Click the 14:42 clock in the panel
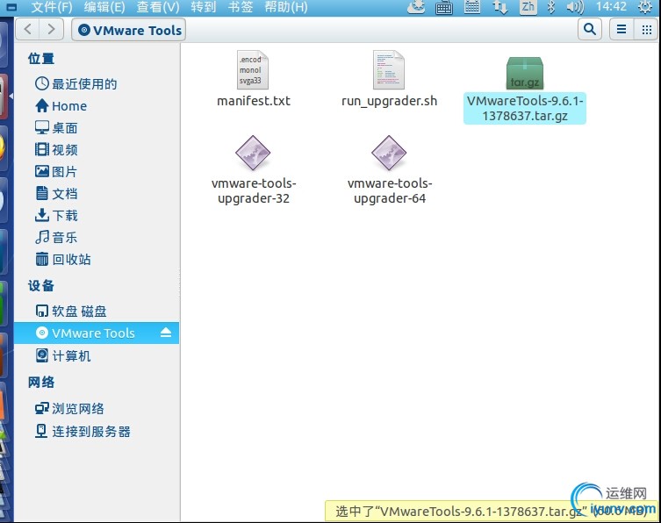The width and height of the screenshot is (661, 523). 611,7
